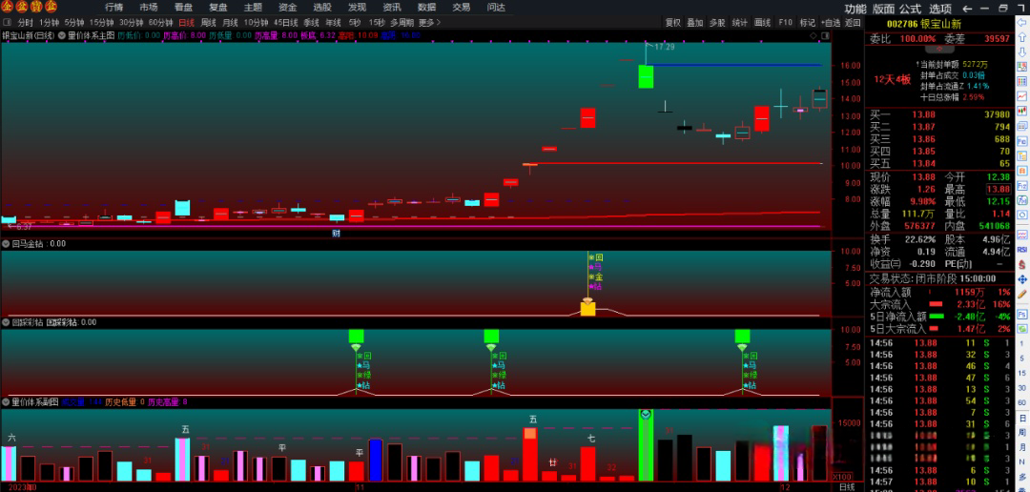This screenshot has height=492, width=1030.
Task: Expand the 更多 period options
Action: click(x=428, y=22)
